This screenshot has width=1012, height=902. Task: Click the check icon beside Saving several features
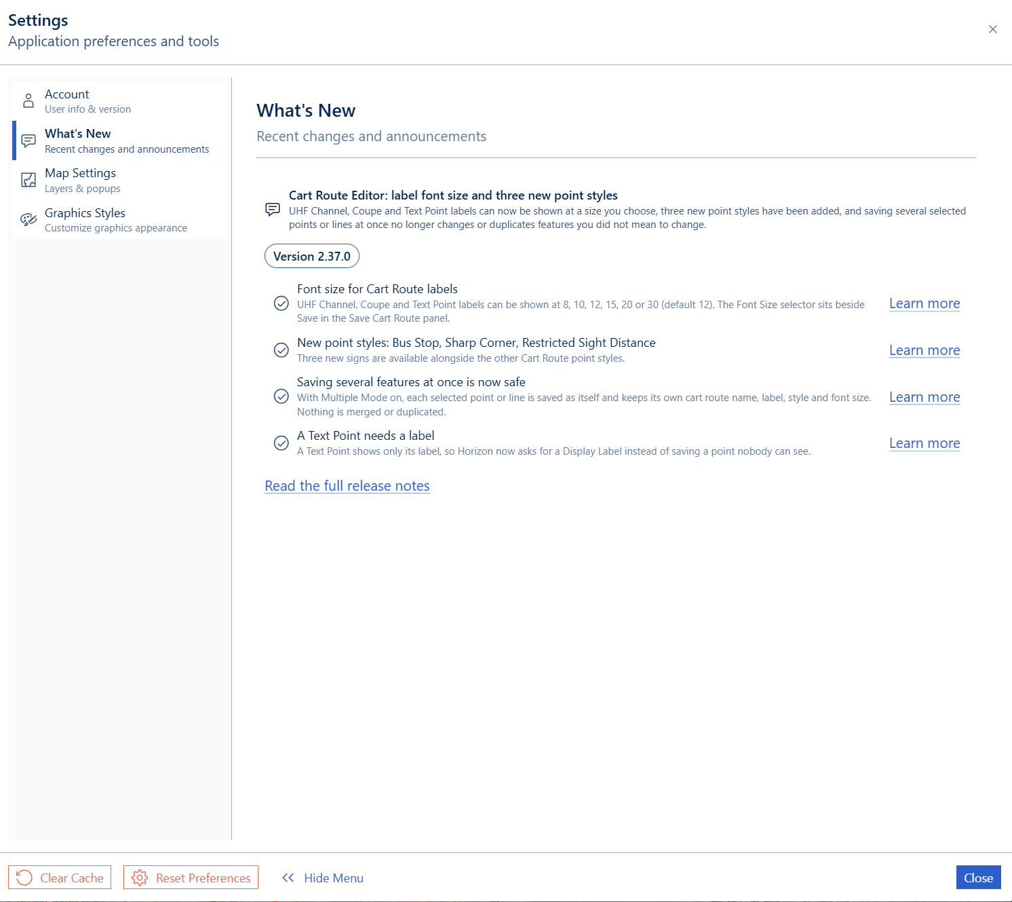[x=281, y=396]
